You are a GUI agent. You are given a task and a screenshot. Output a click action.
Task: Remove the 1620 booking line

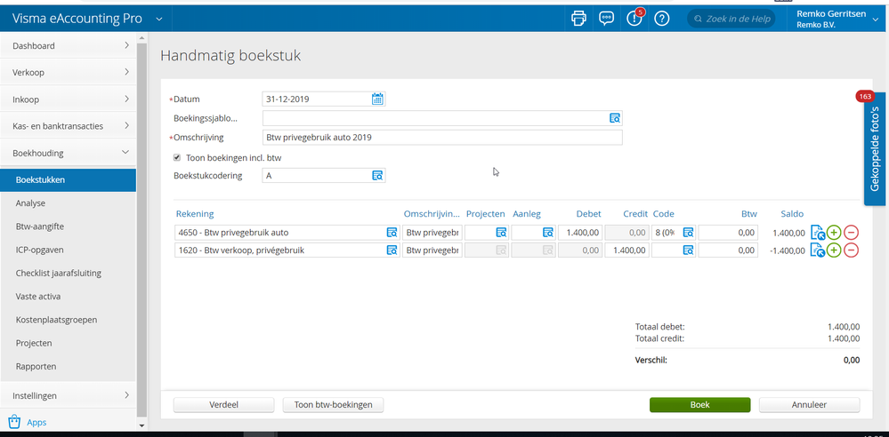tap(851, 250)
